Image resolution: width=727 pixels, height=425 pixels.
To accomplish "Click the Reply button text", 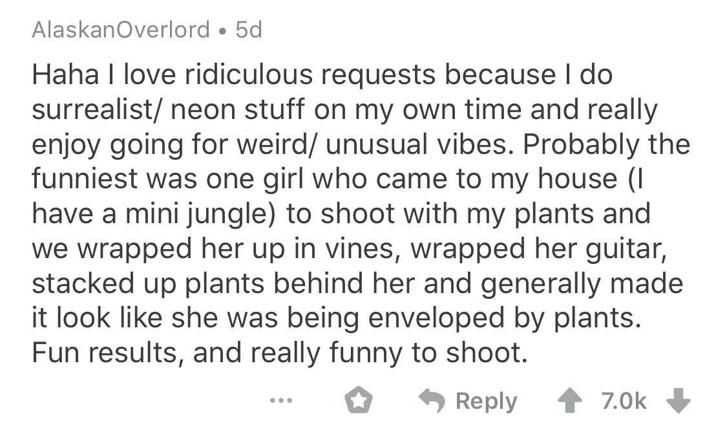I will [x=487, y=401].
